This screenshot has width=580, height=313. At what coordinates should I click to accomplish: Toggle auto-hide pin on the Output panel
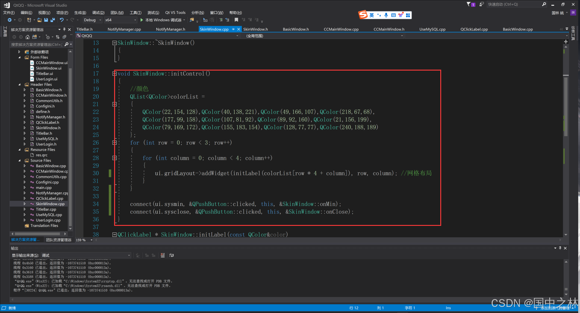[560, 248]
